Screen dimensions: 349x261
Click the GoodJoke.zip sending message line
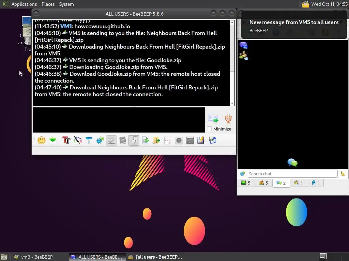(108, 60)
